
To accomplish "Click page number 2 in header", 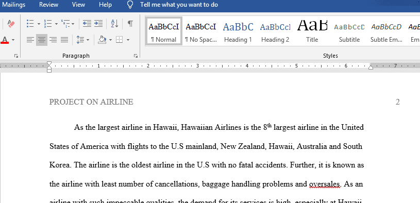I will pyautogui.click(x=397, y=102).
